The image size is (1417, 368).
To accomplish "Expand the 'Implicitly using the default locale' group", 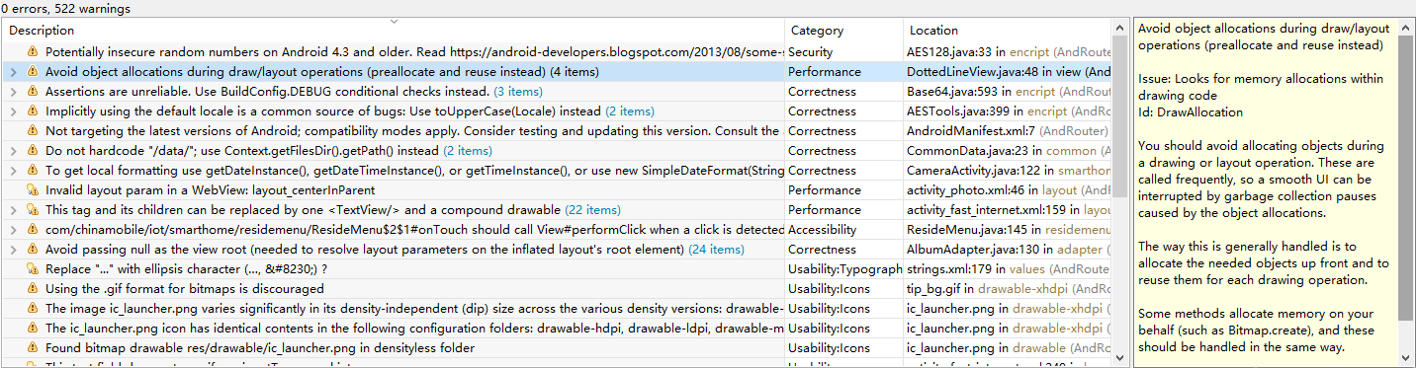I will [13, 111].
